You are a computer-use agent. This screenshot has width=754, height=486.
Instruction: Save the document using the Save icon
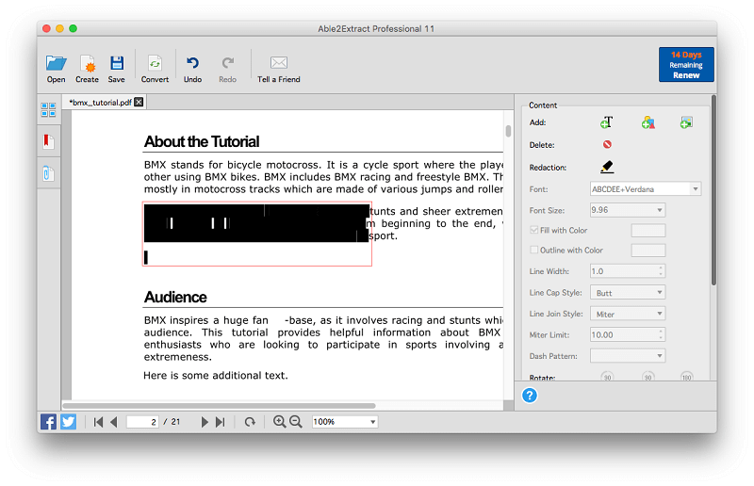point(116,69)
